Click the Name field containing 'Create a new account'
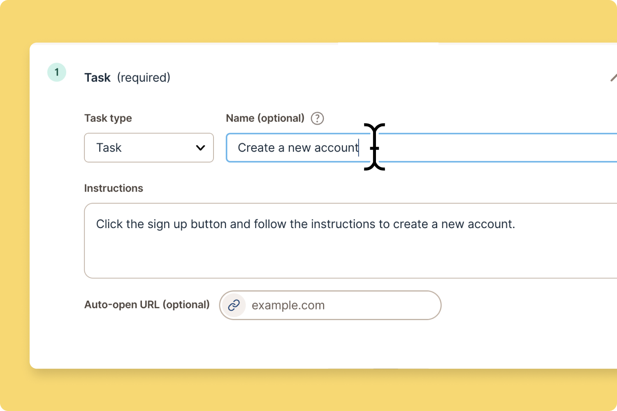The width and height of the screenshot is (617, 411). click(x=422, y=148)
